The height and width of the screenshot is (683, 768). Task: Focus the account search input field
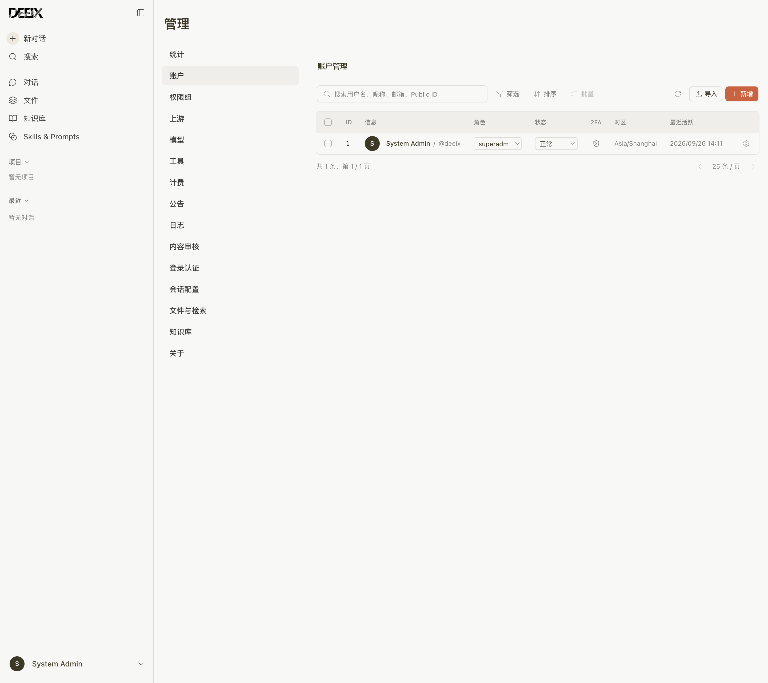coord(402,94)
